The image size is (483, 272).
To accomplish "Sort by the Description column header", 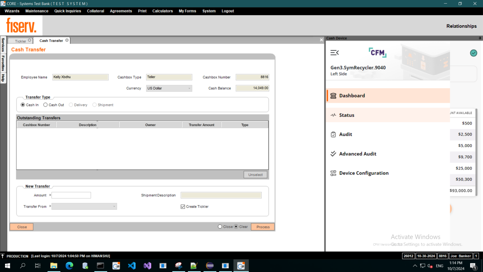I will pos(88,125).
